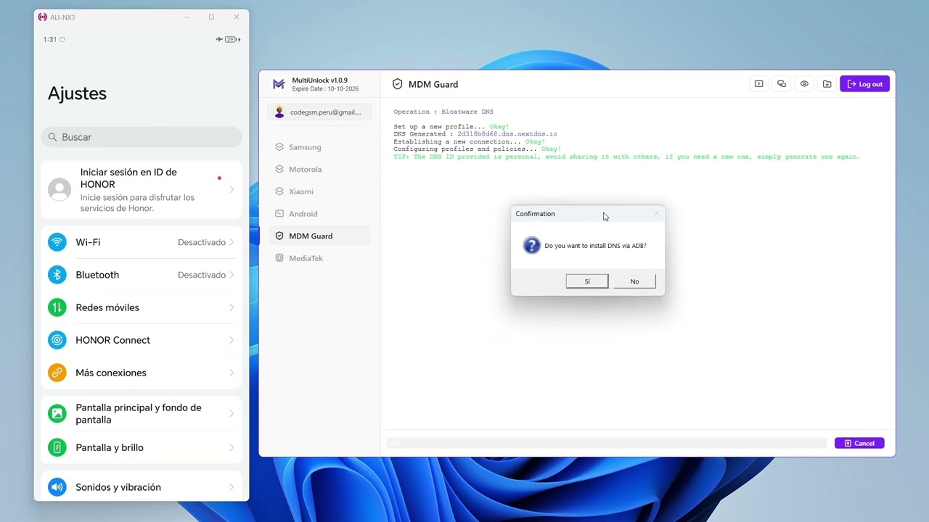929x522 pixels.
Task: Click the MultiUnlock logo icon
Action: tap(279, 84)
